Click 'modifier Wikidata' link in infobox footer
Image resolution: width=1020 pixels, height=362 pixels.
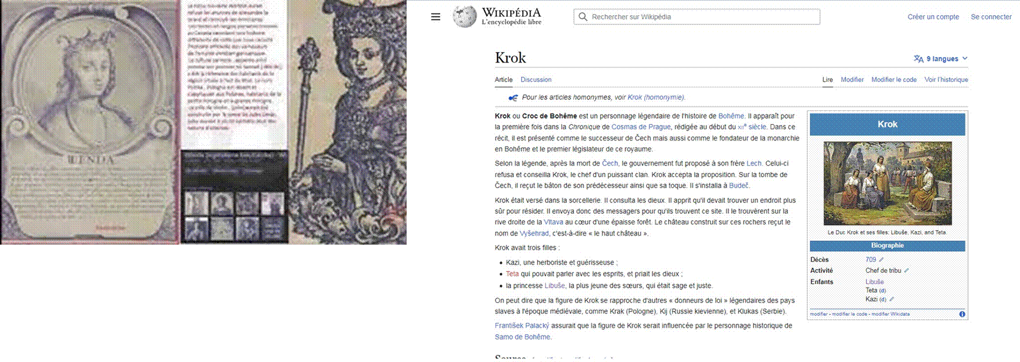tap(890, 314)
